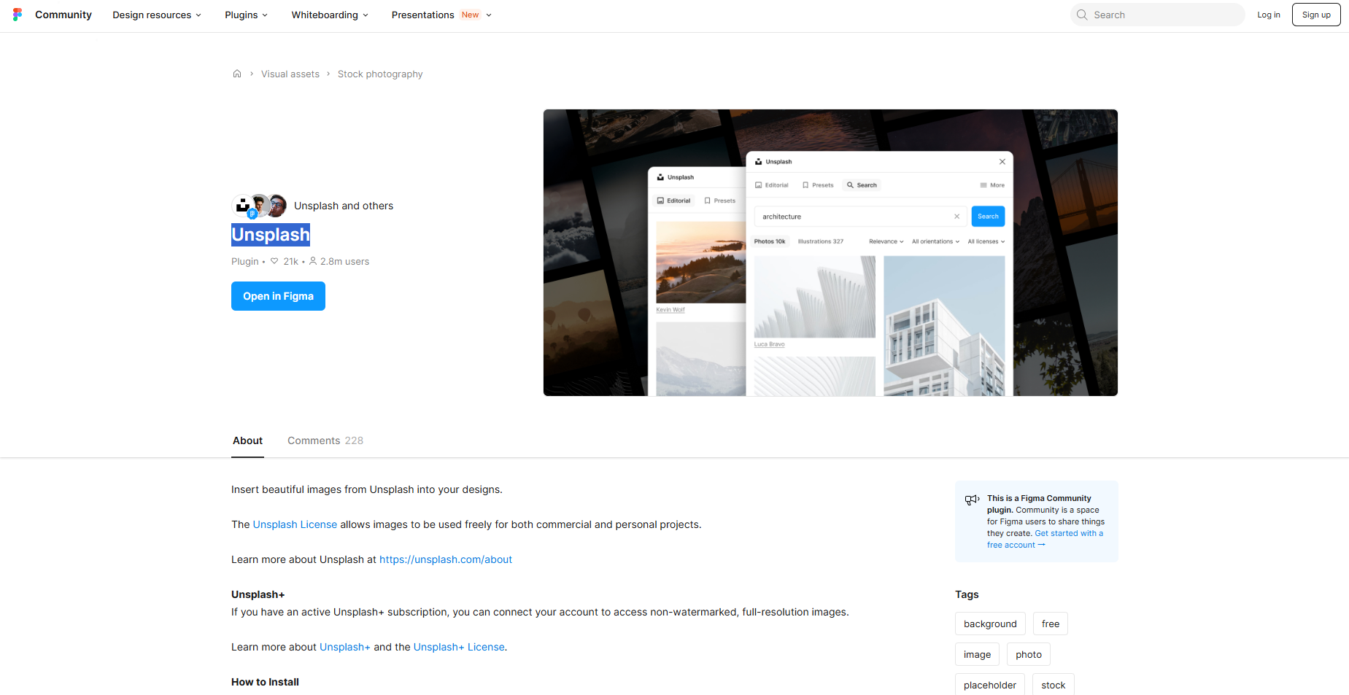
Task: Like the plugin with the heart icon
Action: 274,261
